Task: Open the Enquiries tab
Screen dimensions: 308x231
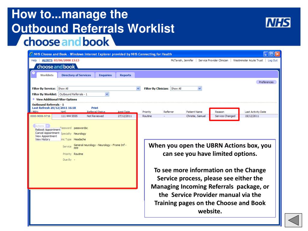Action: click(105, 75)
